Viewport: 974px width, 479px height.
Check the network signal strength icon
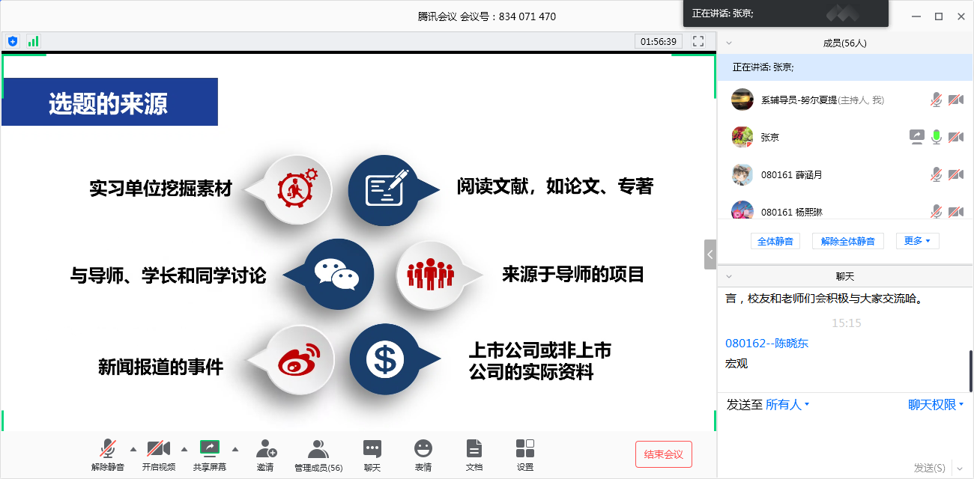click(34, 41)
